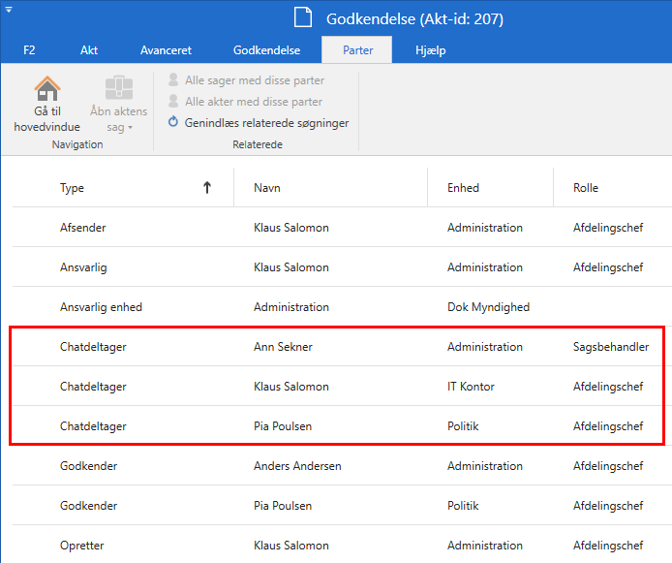Viewport: 672px width, 563px height.
Task: Click the document icon in title bar
Action: [304, 18]
